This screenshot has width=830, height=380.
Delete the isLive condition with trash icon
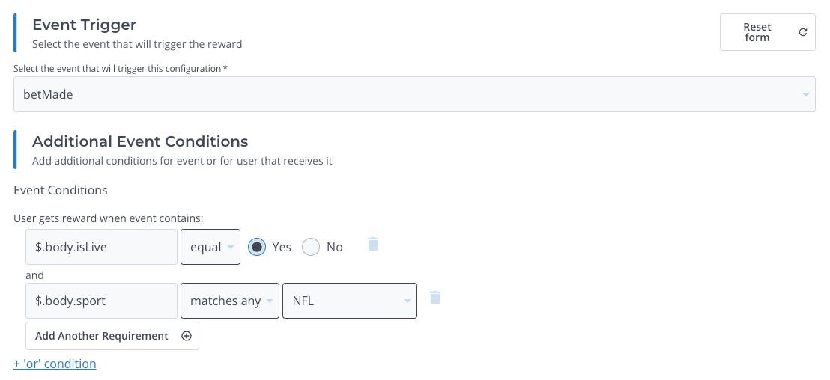coord(373,245)
